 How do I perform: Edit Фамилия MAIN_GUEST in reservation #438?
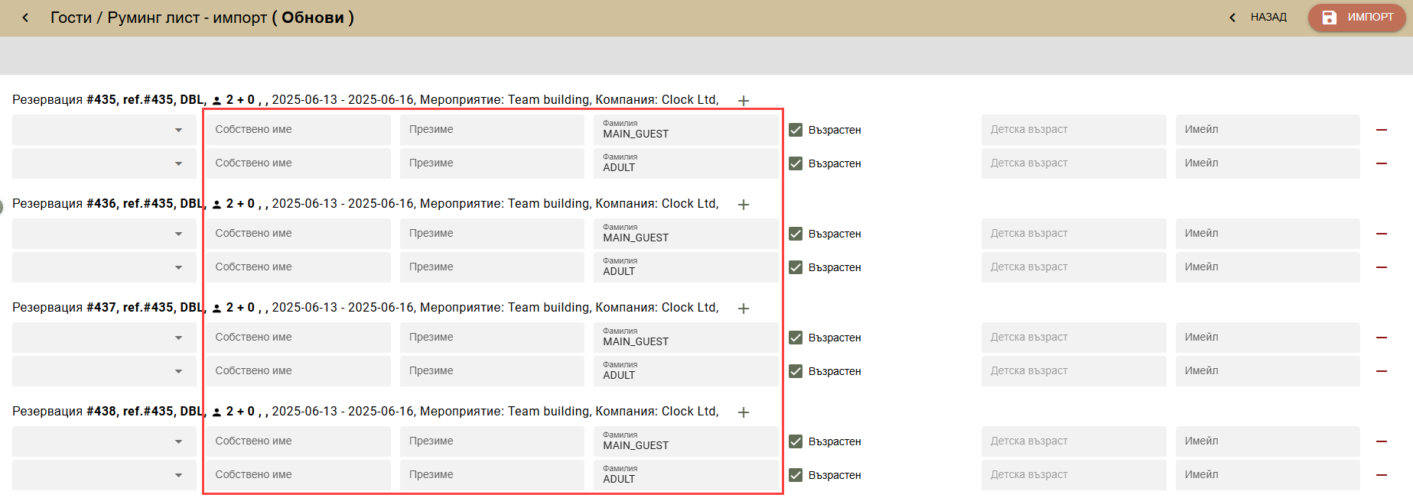pos(685,441)
